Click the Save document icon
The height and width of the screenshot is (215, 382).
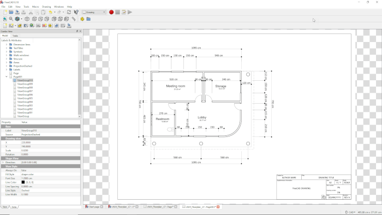click(x=17, y=12)
